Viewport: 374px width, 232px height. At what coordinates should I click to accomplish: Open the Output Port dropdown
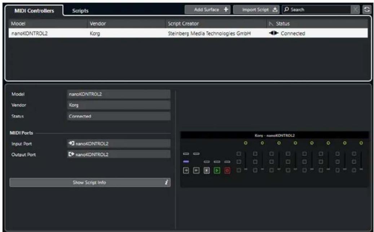coord(119,154)
